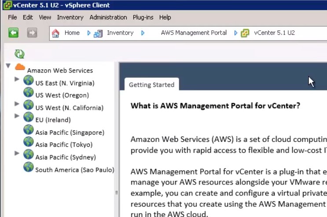Click the Home house icon
Viewport: 327px width, 217px height.
55,33
